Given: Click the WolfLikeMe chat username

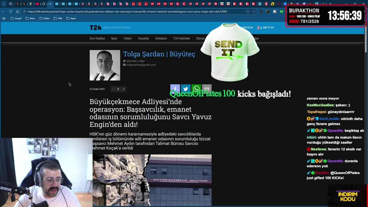Looking at the screenshot, I should pos(329,119).
